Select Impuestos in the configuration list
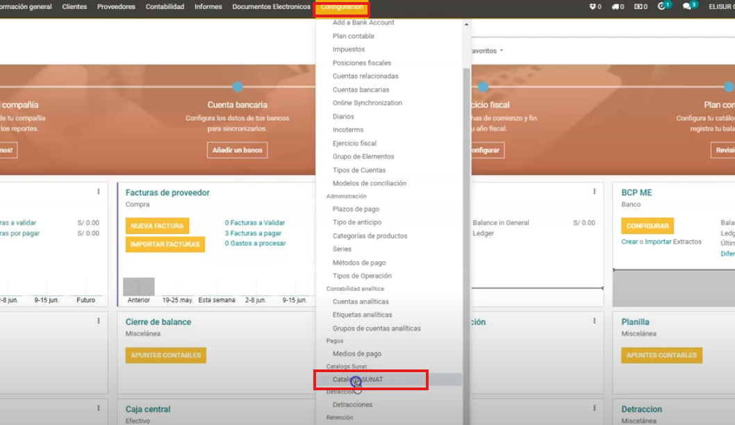 (x=348, y=49)
